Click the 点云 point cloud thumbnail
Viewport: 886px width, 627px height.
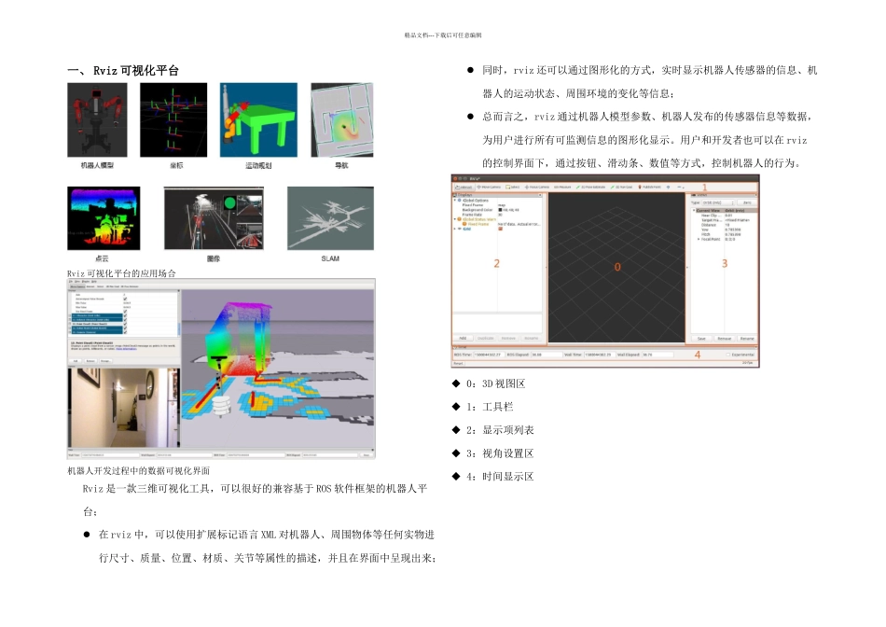coord(104,218)
